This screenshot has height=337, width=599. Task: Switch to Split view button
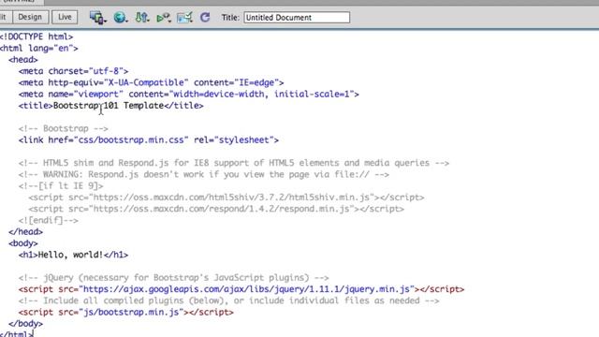click(5, 17)
